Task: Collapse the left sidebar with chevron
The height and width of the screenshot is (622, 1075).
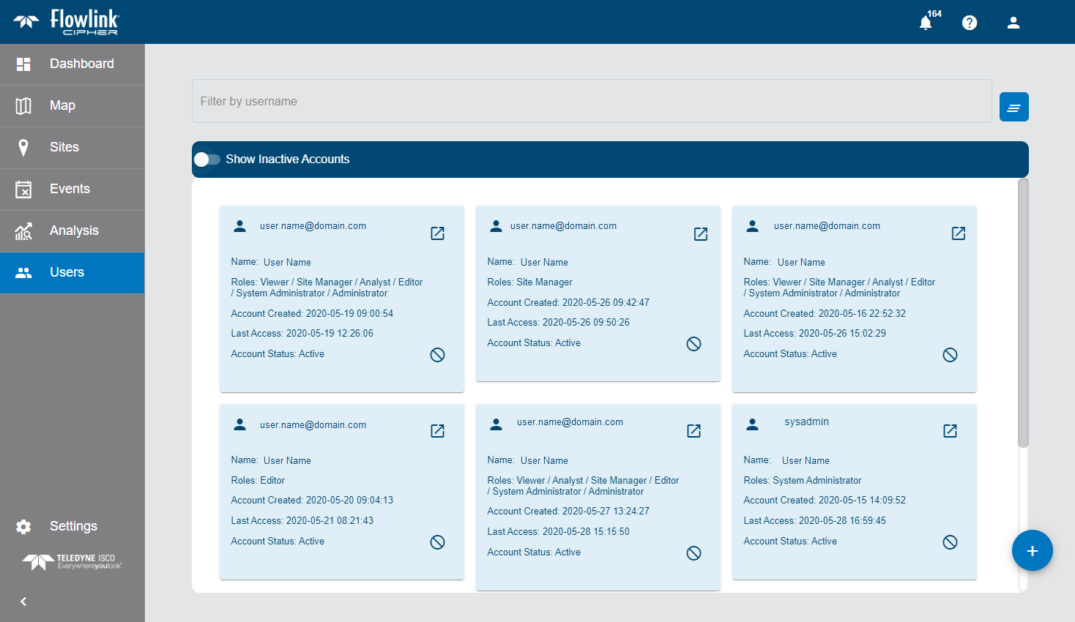Action: tap(23, 602)
